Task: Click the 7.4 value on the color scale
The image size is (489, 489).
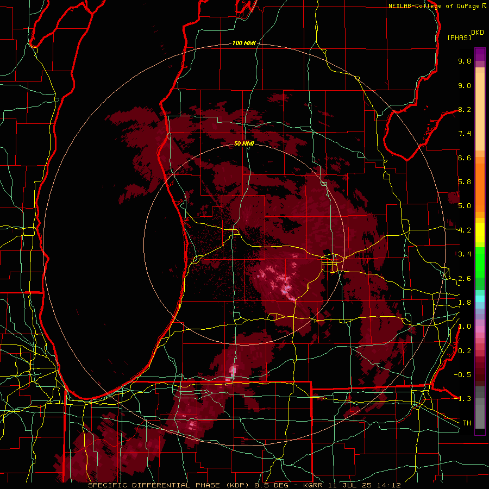Action: (x=465, y=134)
